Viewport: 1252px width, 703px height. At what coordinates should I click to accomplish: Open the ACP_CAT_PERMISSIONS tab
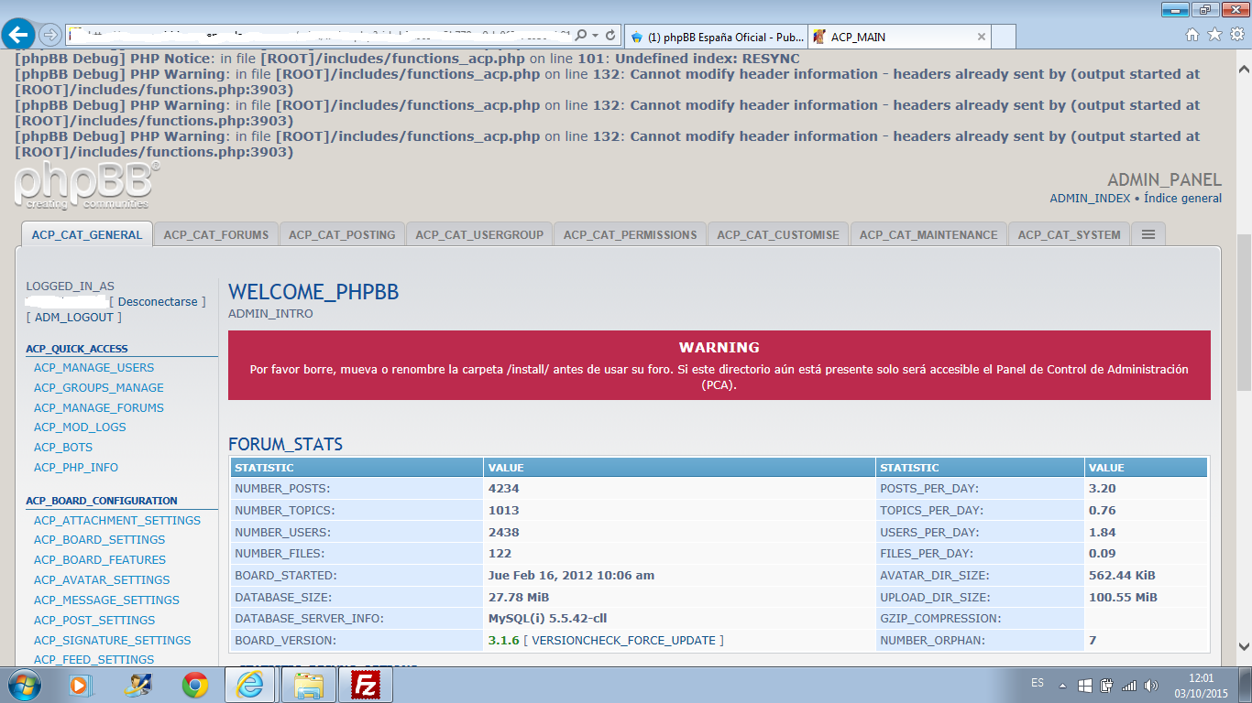point(630,235)
